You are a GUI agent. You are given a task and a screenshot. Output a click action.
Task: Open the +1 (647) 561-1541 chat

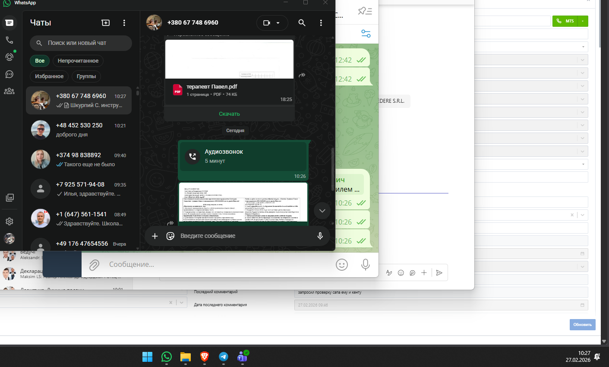(79, 218)
